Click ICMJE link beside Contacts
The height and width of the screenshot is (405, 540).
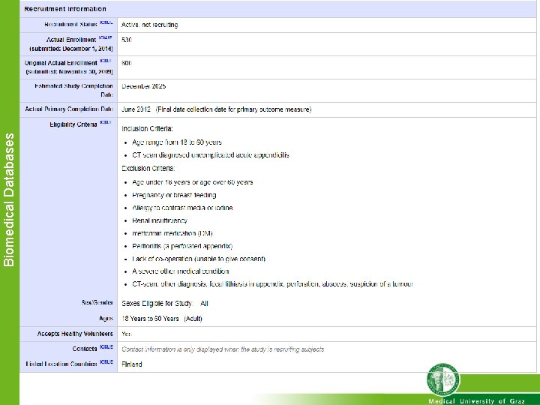pos(106,346)
